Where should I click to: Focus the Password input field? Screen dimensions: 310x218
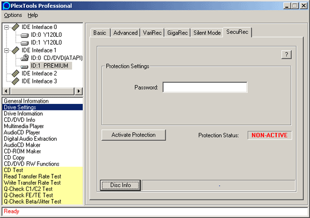click(x=205, y=88)
